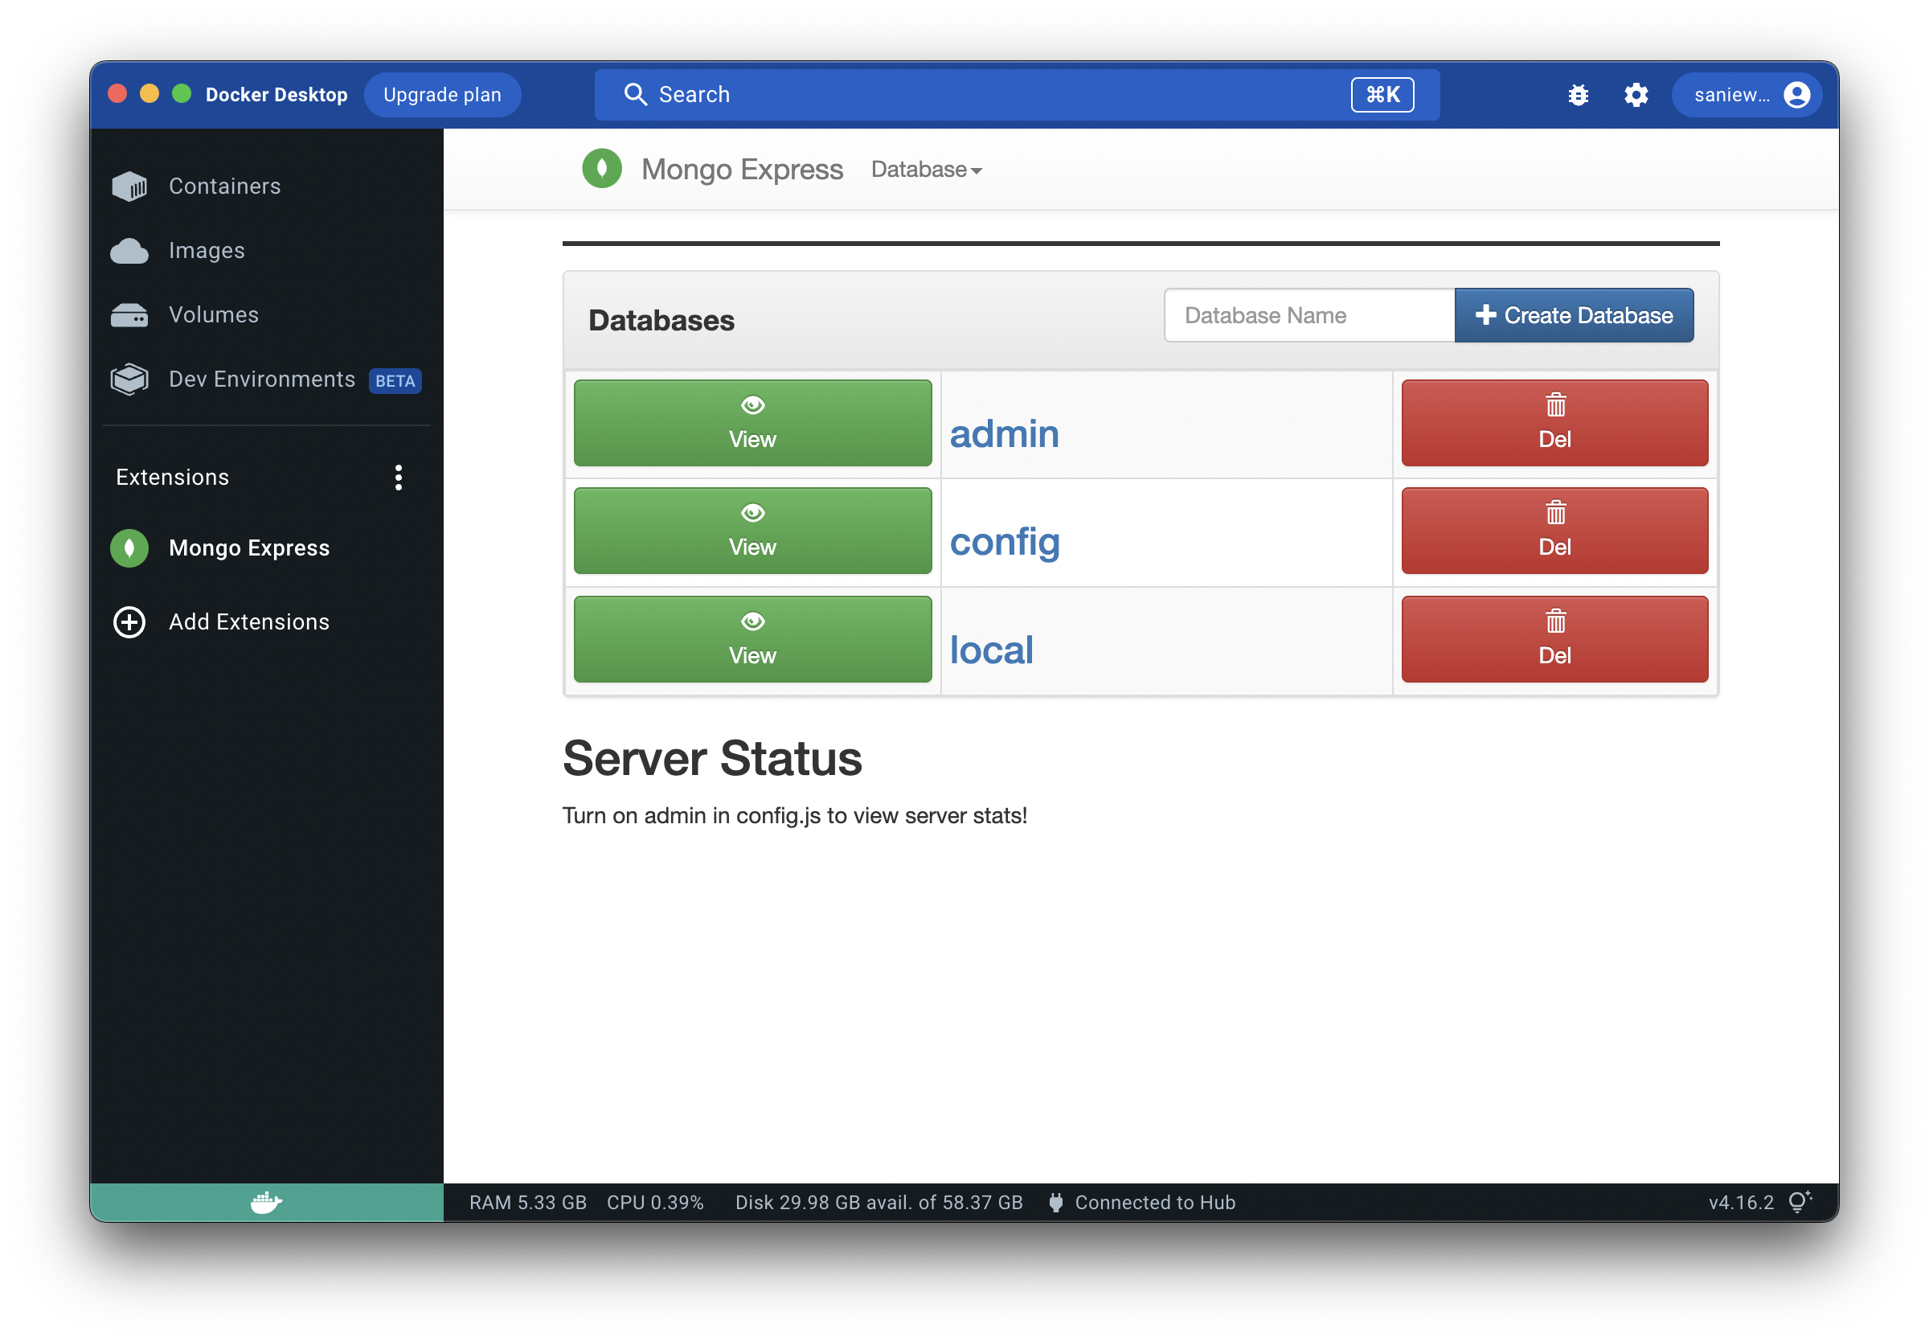
Task: Click the lightbulb feedback icon near version
Action: (x=1799, y=1203)
